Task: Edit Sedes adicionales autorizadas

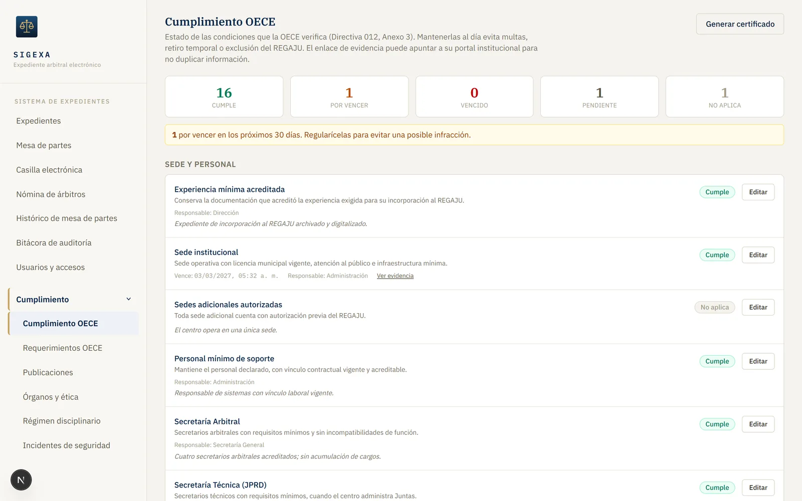Action: [758, 307]
